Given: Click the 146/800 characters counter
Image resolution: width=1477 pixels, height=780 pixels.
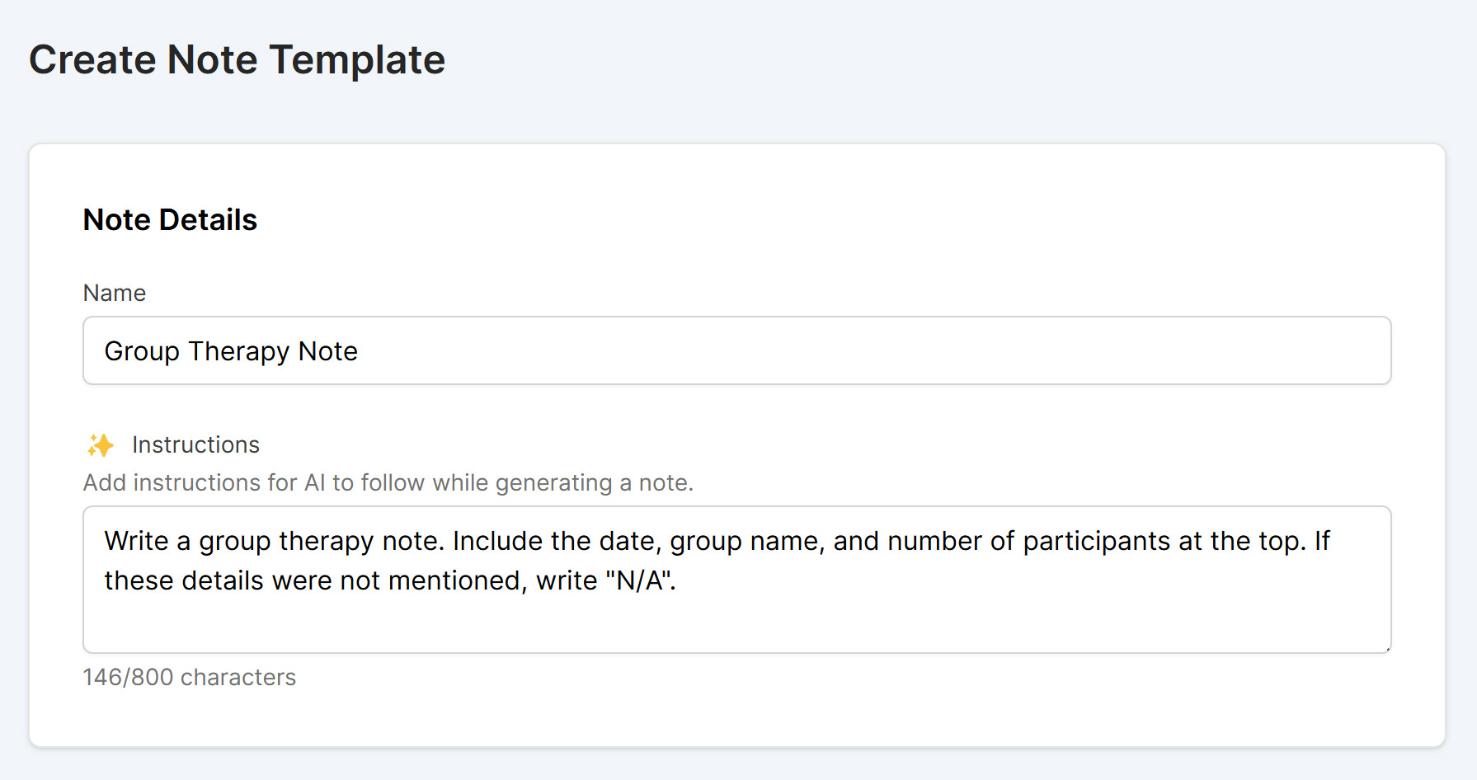Looking at the screenshot, I should coord(189,677).
